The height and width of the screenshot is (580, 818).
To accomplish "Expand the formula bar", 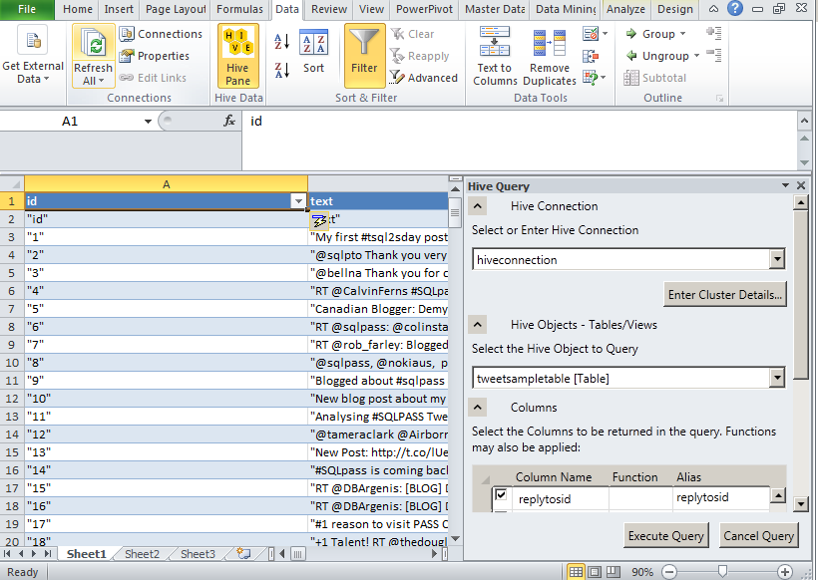I will [804, 122].
